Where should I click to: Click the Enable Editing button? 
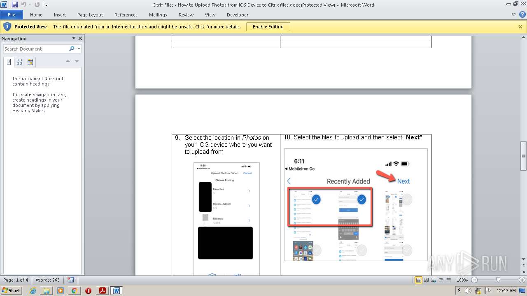coord(268,27)
